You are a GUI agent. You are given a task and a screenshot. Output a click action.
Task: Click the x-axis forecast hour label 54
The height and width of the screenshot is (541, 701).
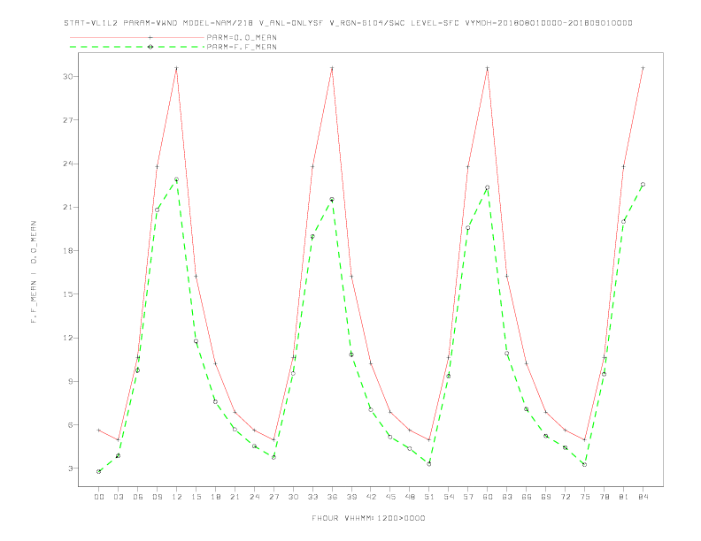[449, 497]
